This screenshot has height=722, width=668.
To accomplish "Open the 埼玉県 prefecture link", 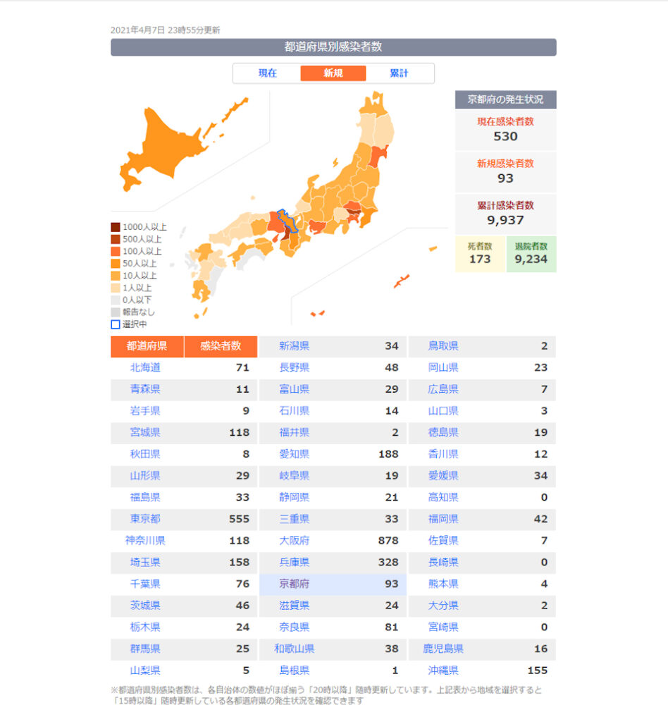I will coord(145,562).
